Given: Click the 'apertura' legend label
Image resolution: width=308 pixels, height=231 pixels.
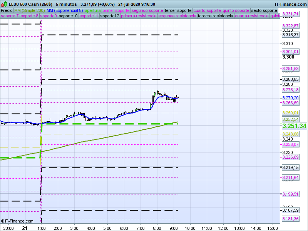Looking at the screenshot, I should click(93, 10).
